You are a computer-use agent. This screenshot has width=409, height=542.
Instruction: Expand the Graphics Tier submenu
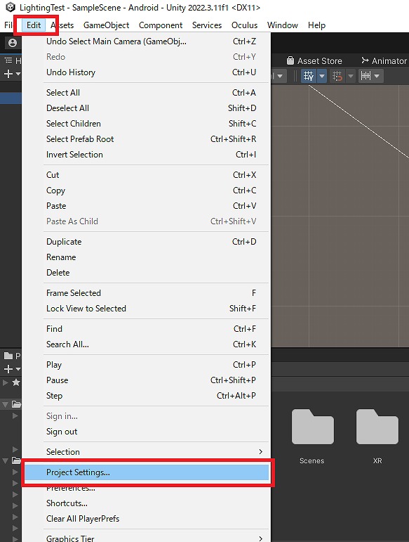pyautogui.click(x=147, y=538)
